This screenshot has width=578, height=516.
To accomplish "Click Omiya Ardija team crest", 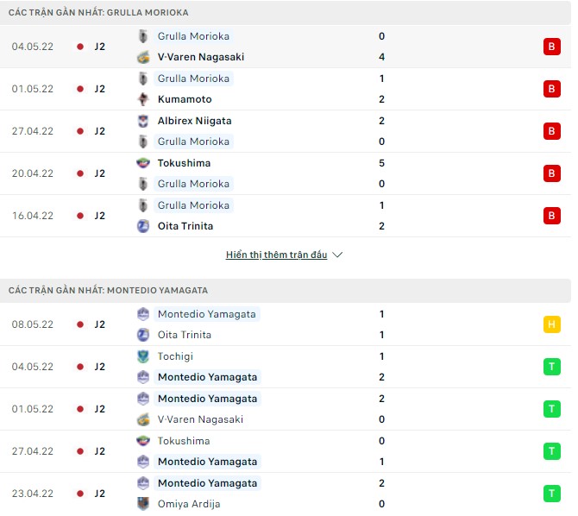I will coord(143,504).
